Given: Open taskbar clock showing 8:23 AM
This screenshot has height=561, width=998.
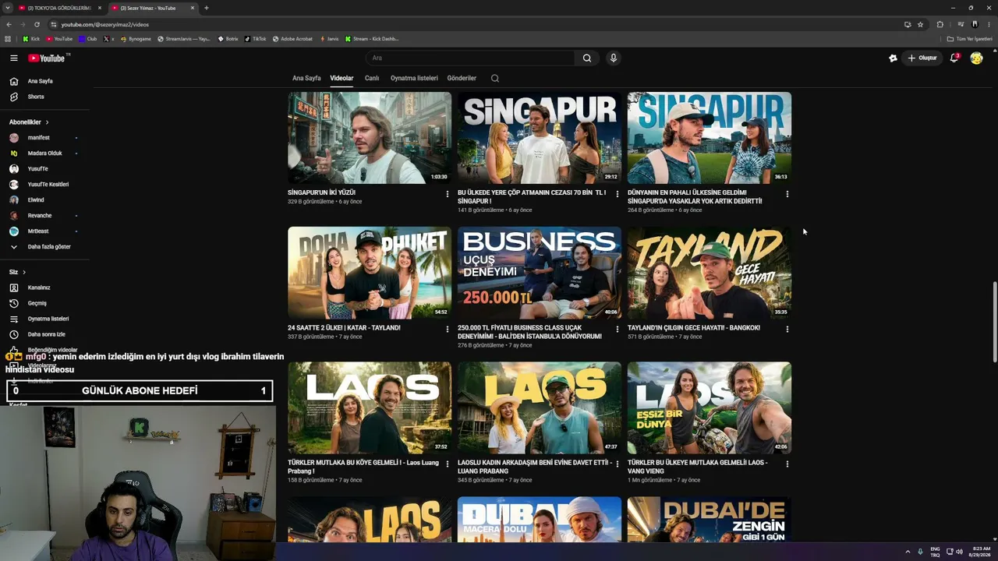Looking at the screenshot, I should pos(979,552).
